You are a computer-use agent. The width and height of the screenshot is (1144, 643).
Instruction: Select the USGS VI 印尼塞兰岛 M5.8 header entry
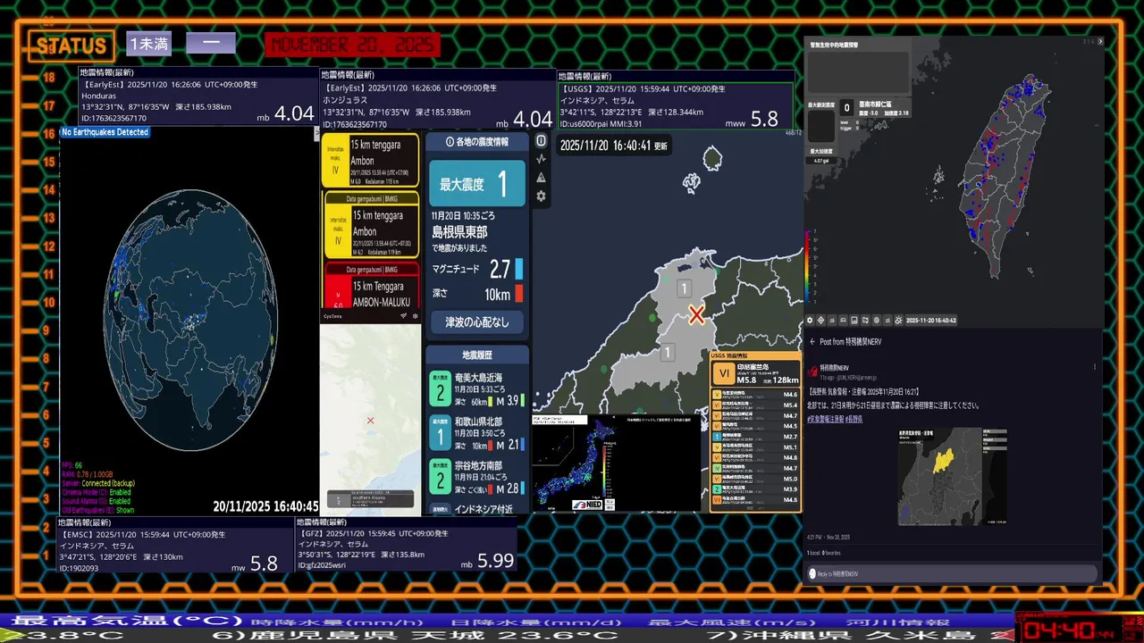[x=756, y=373]
